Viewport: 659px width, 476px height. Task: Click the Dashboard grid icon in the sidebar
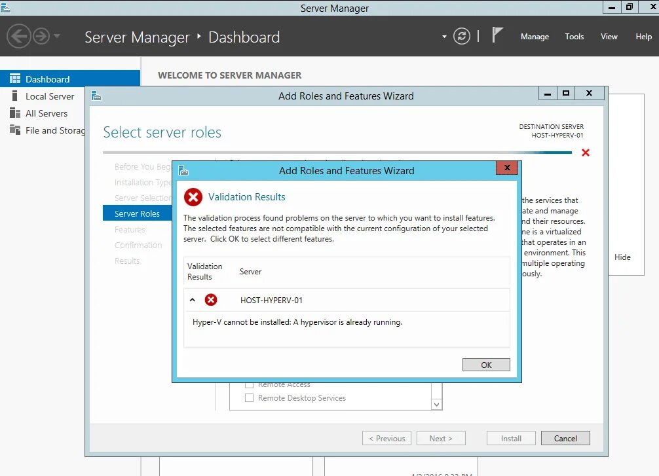(x=15, y=79)
